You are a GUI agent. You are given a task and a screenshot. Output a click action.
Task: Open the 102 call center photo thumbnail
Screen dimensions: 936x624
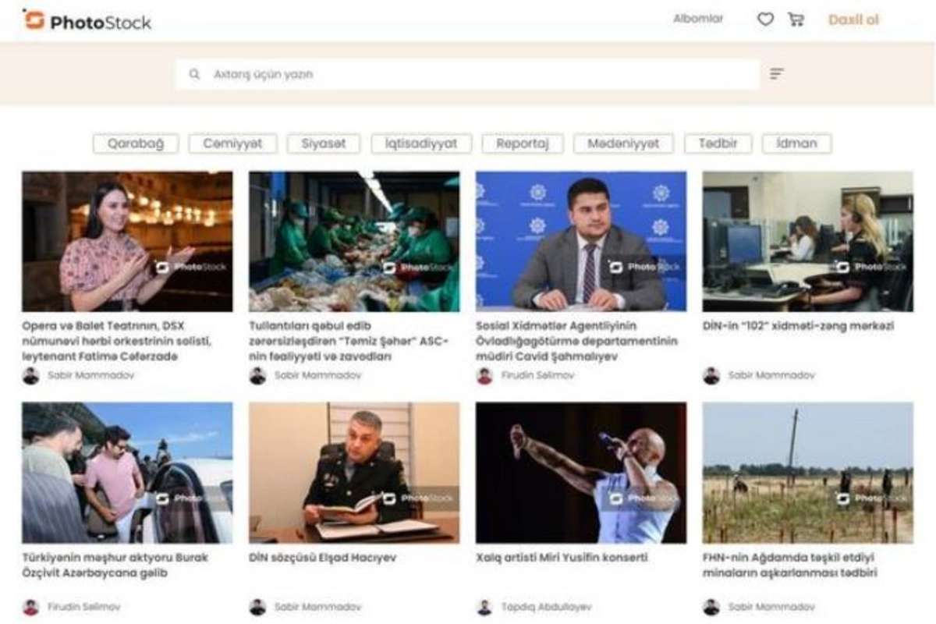click(x=808, y=242)
